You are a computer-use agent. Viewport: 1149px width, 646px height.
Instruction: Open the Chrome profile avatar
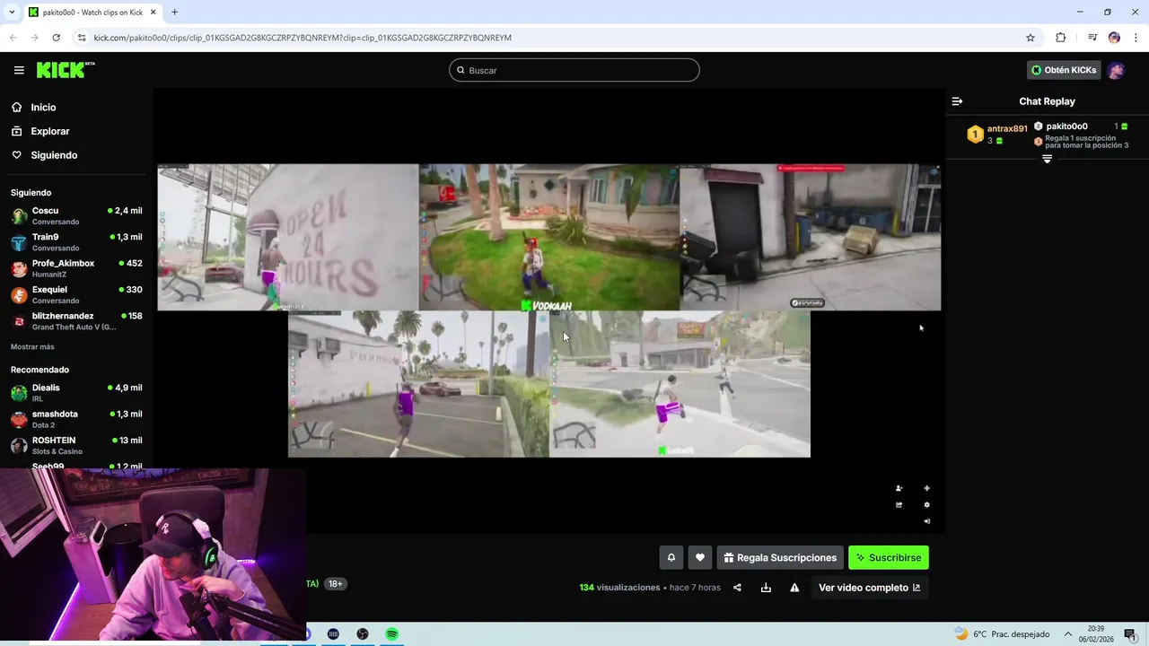pos(1114,38)
